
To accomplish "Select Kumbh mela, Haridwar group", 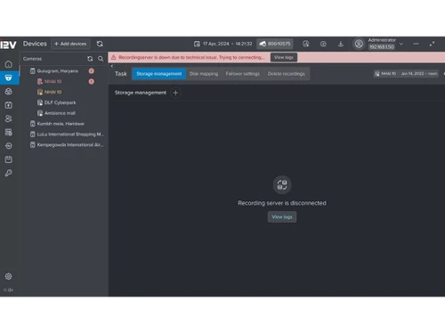I will click(x=58, y=124).
